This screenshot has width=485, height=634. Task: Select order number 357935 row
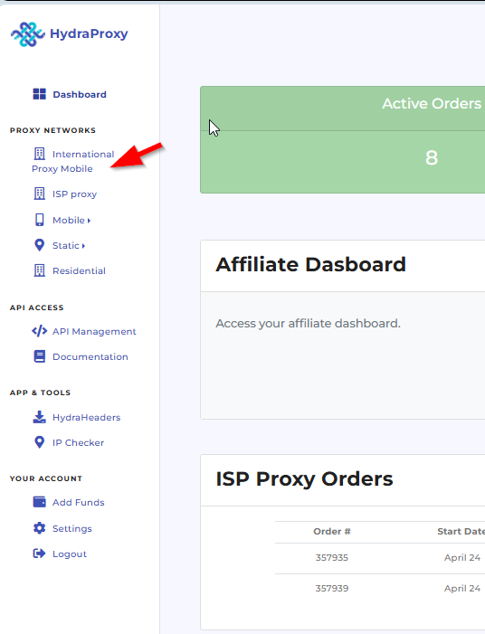(x=380, y=558)
